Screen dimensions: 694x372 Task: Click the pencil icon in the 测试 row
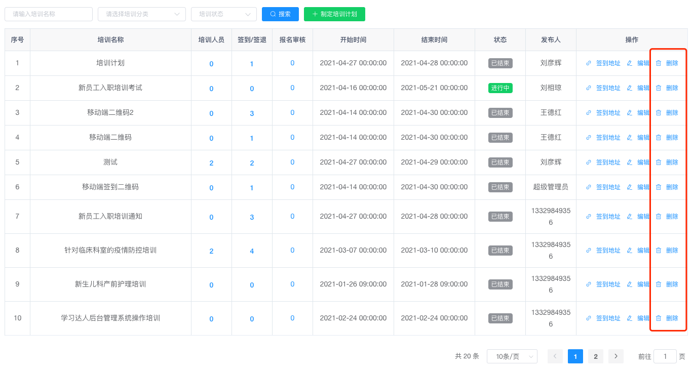coord(630,162)
